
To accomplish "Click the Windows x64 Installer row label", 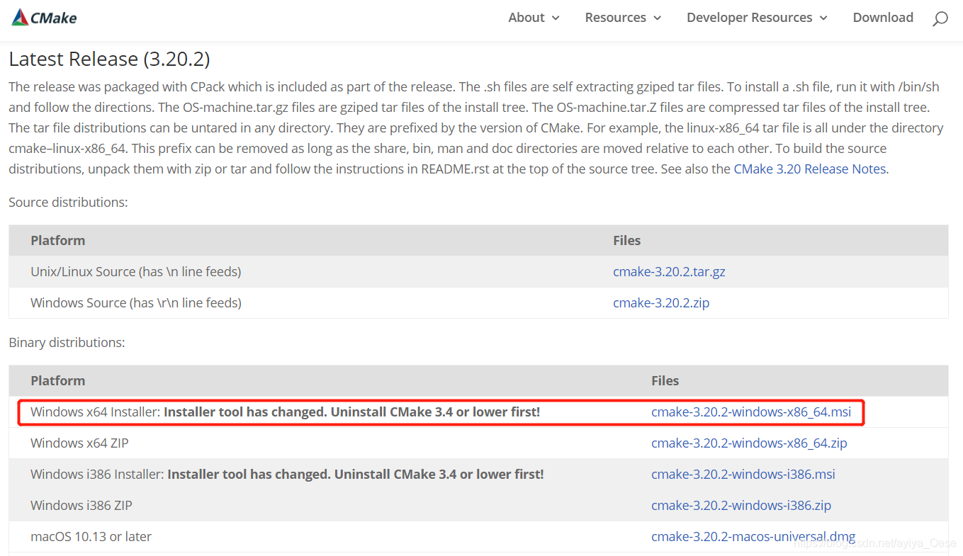I will click(285, 412).
